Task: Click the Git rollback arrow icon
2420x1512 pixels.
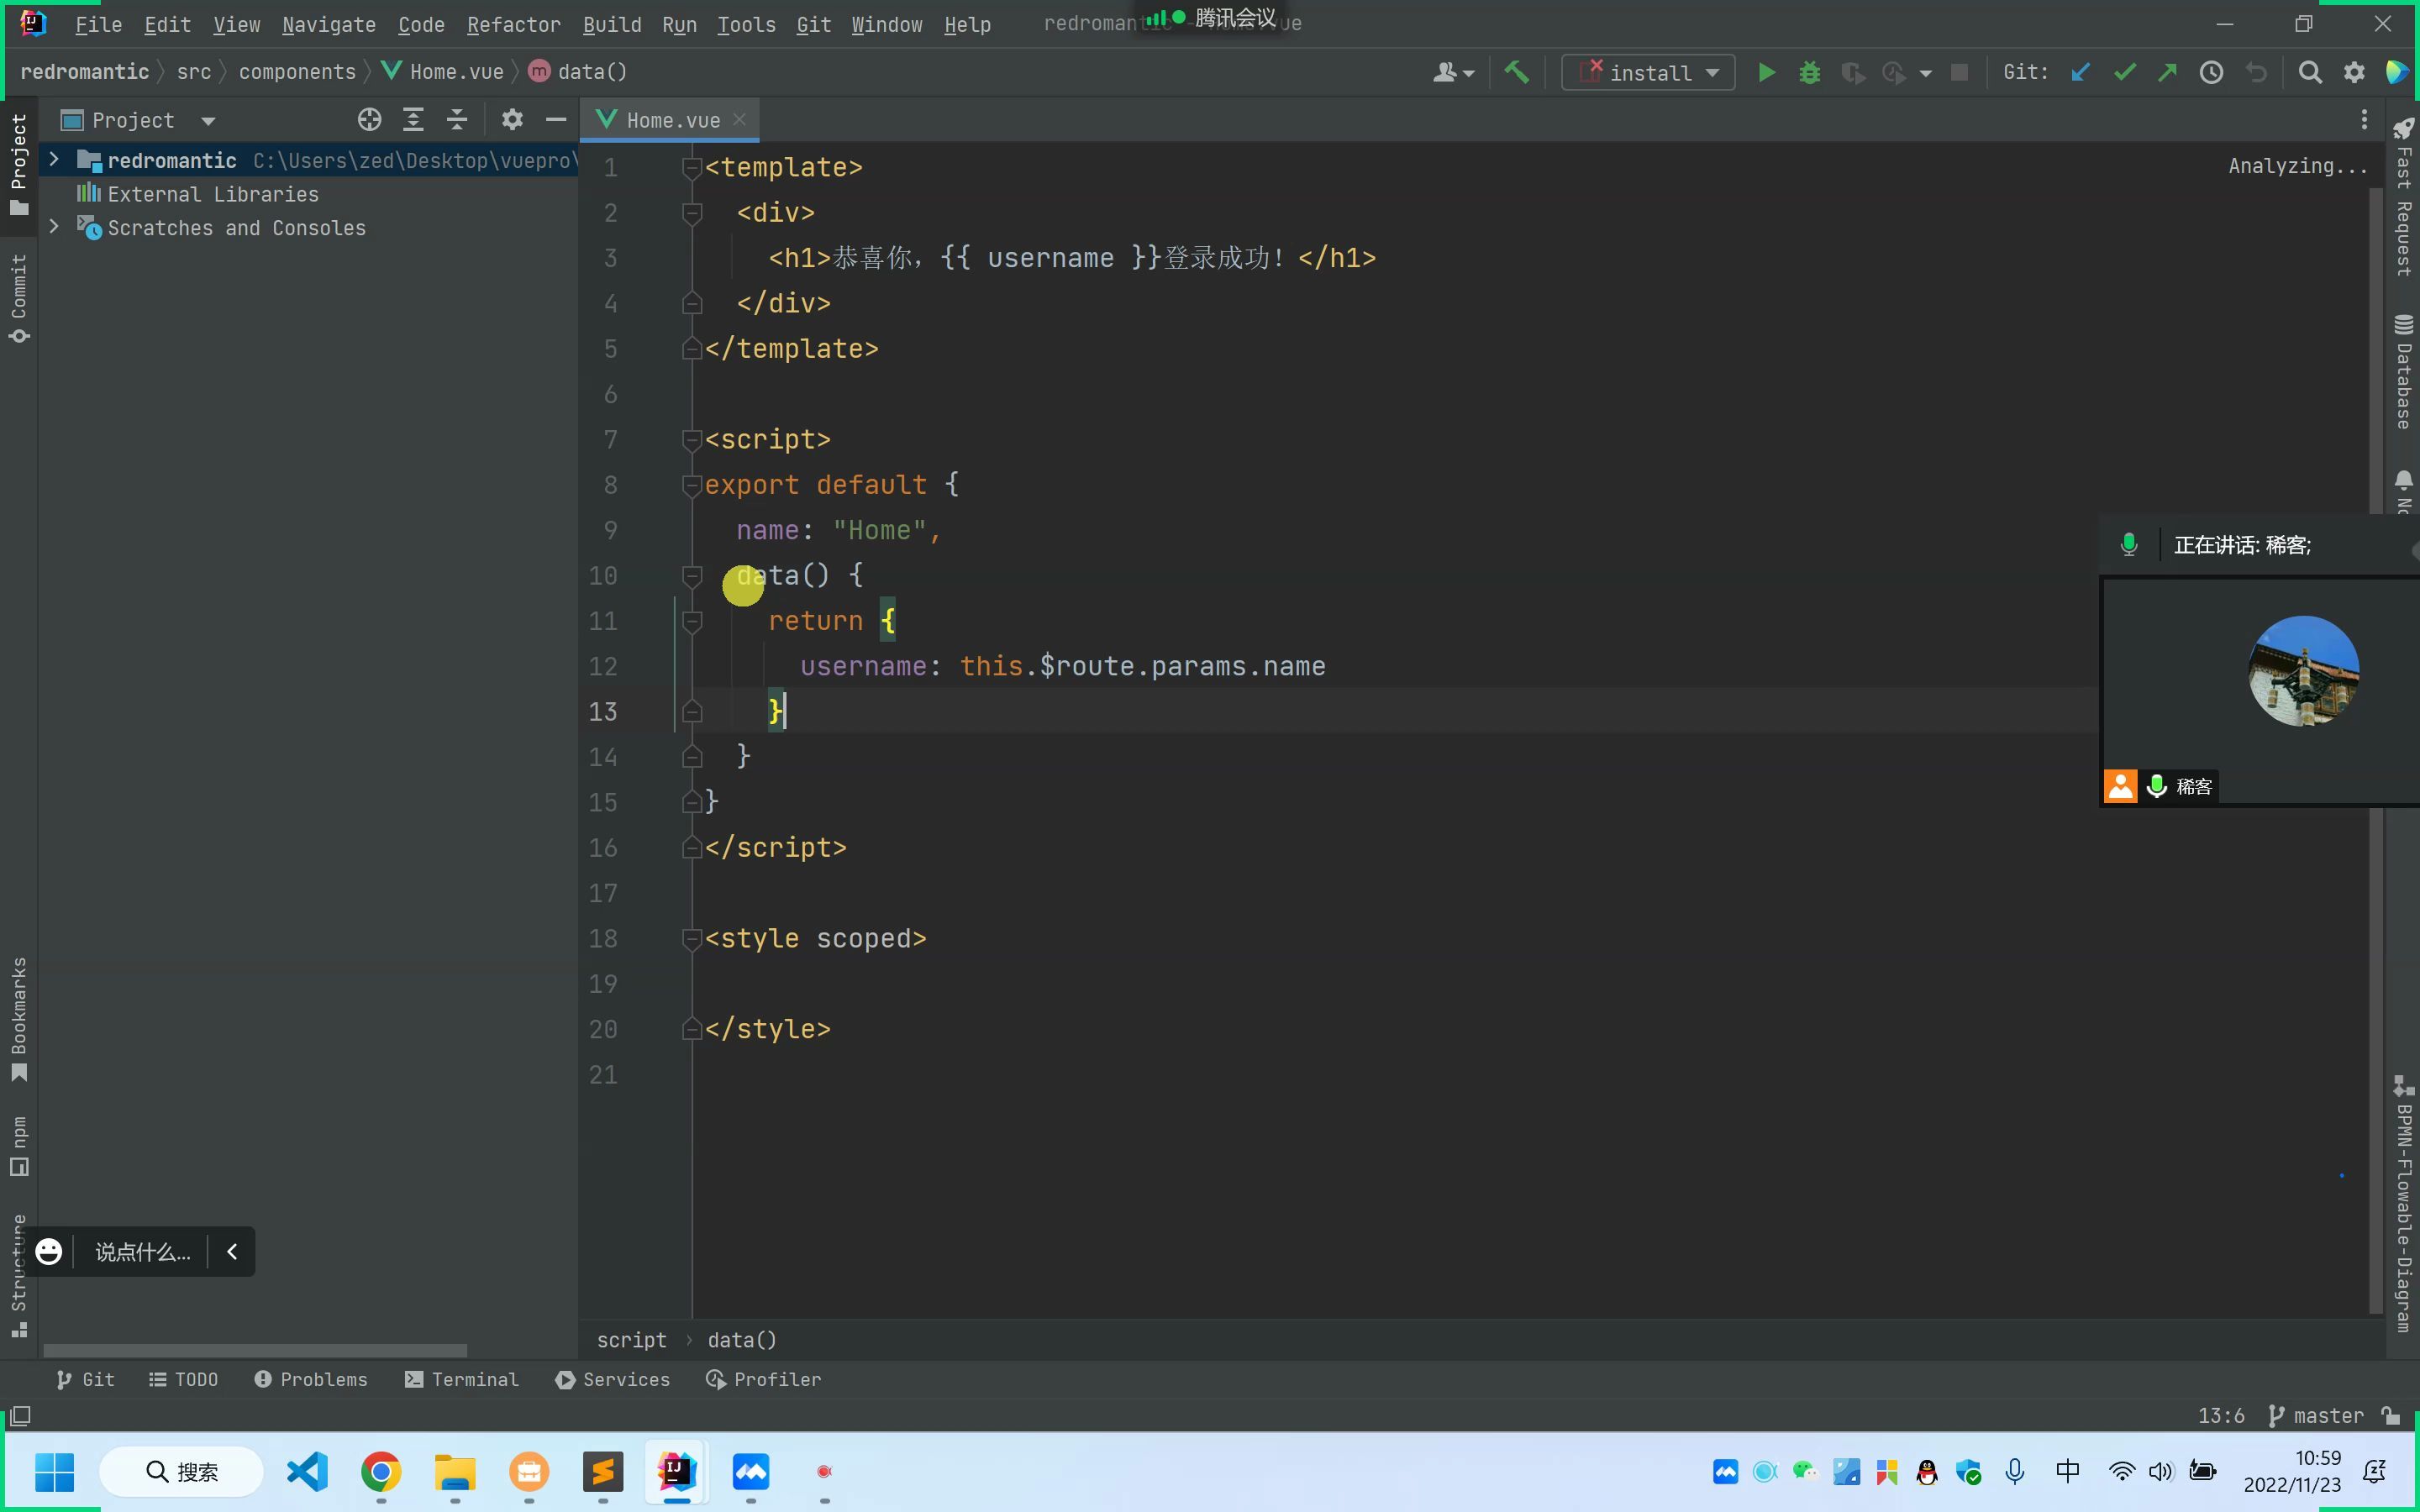Action: click(2256, 72)
